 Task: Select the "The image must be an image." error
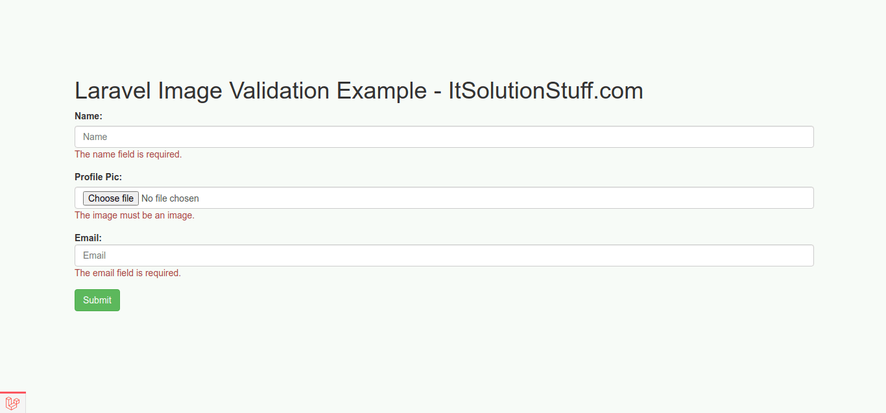coord(134,215)
